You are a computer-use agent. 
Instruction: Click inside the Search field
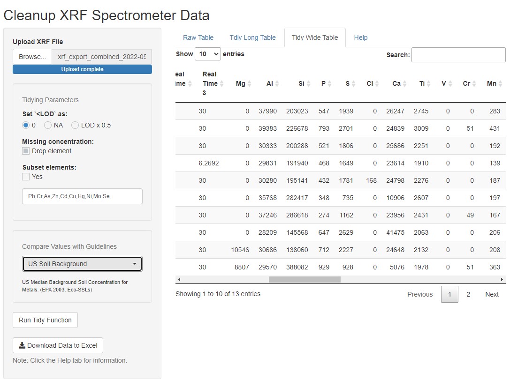coord(457,55)
